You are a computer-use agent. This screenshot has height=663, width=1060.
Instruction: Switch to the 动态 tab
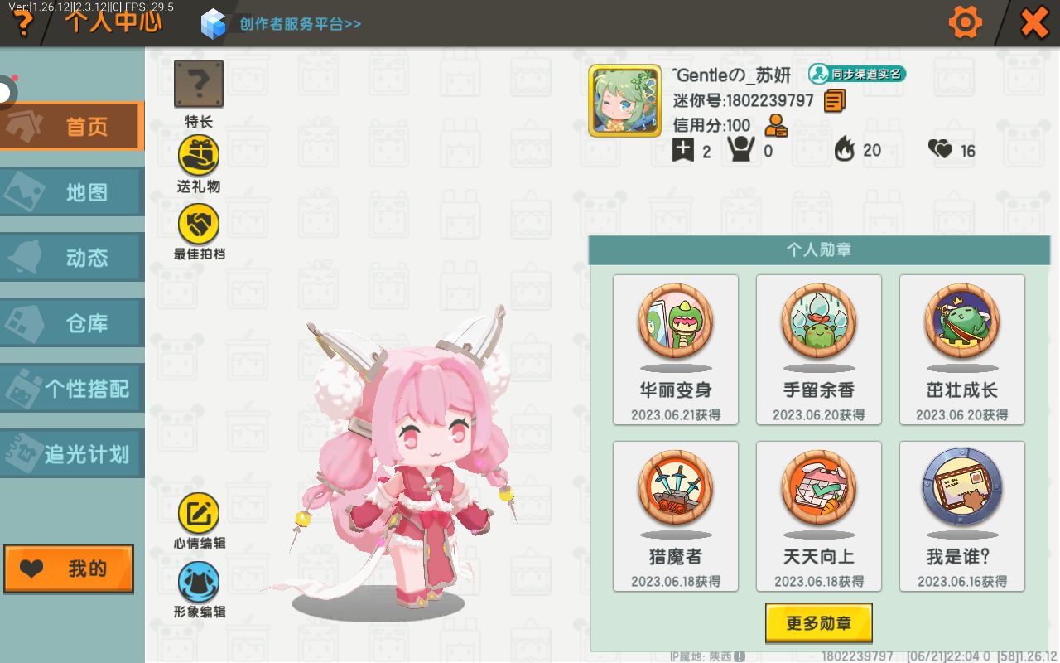[72, 258]
